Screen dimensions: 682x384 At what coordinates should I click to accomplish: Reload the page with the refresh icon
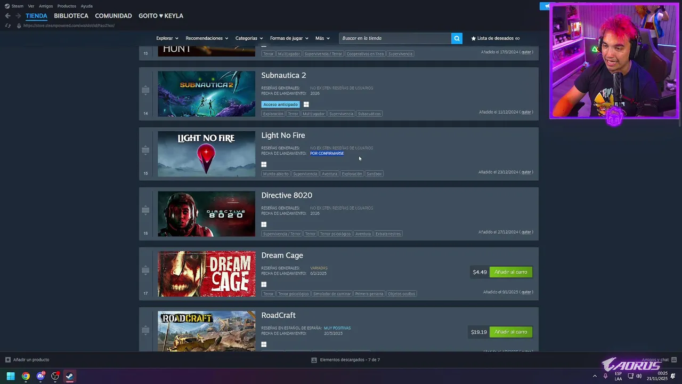click(7, 26)
